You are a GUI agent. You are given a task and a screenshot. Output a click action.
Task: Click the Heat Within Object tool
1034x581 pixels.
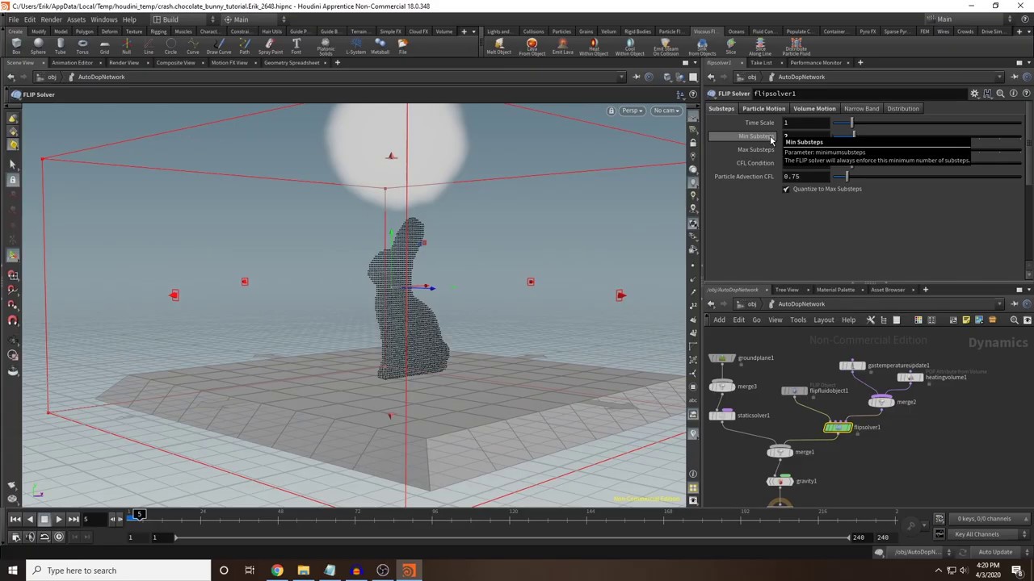(594, 47)
